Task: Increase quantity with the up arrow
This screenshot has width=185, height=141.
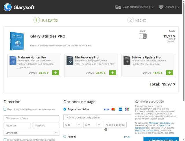Action: pyautogui.click(x=145, y=35)
